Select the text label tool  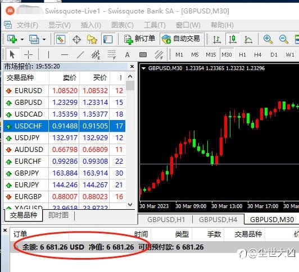143,55
